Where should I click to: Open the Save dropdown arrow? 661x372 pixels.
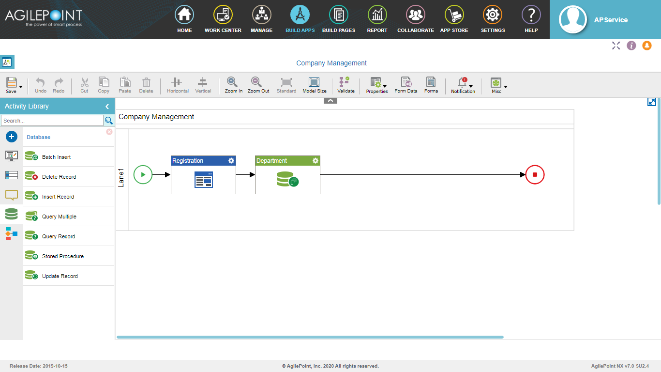click(x=21, y=87)
